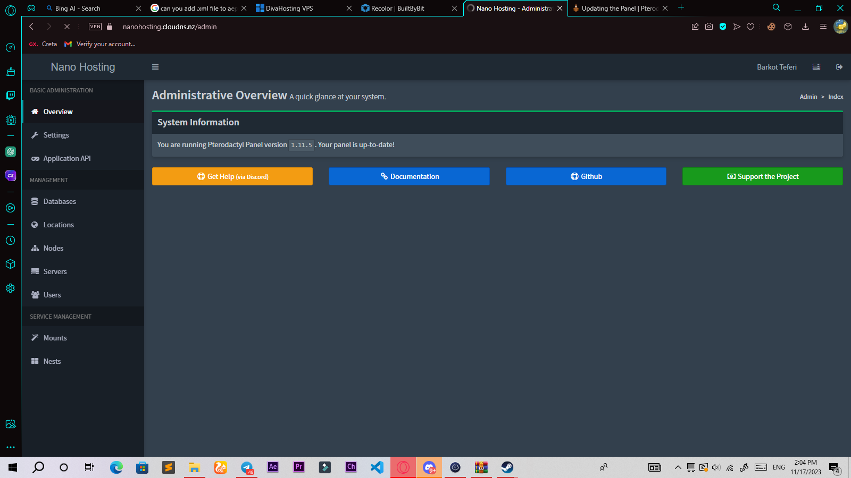
Task: Click Admin breadcrumb link
Action: pyautogui.click(x=808, y=97)
